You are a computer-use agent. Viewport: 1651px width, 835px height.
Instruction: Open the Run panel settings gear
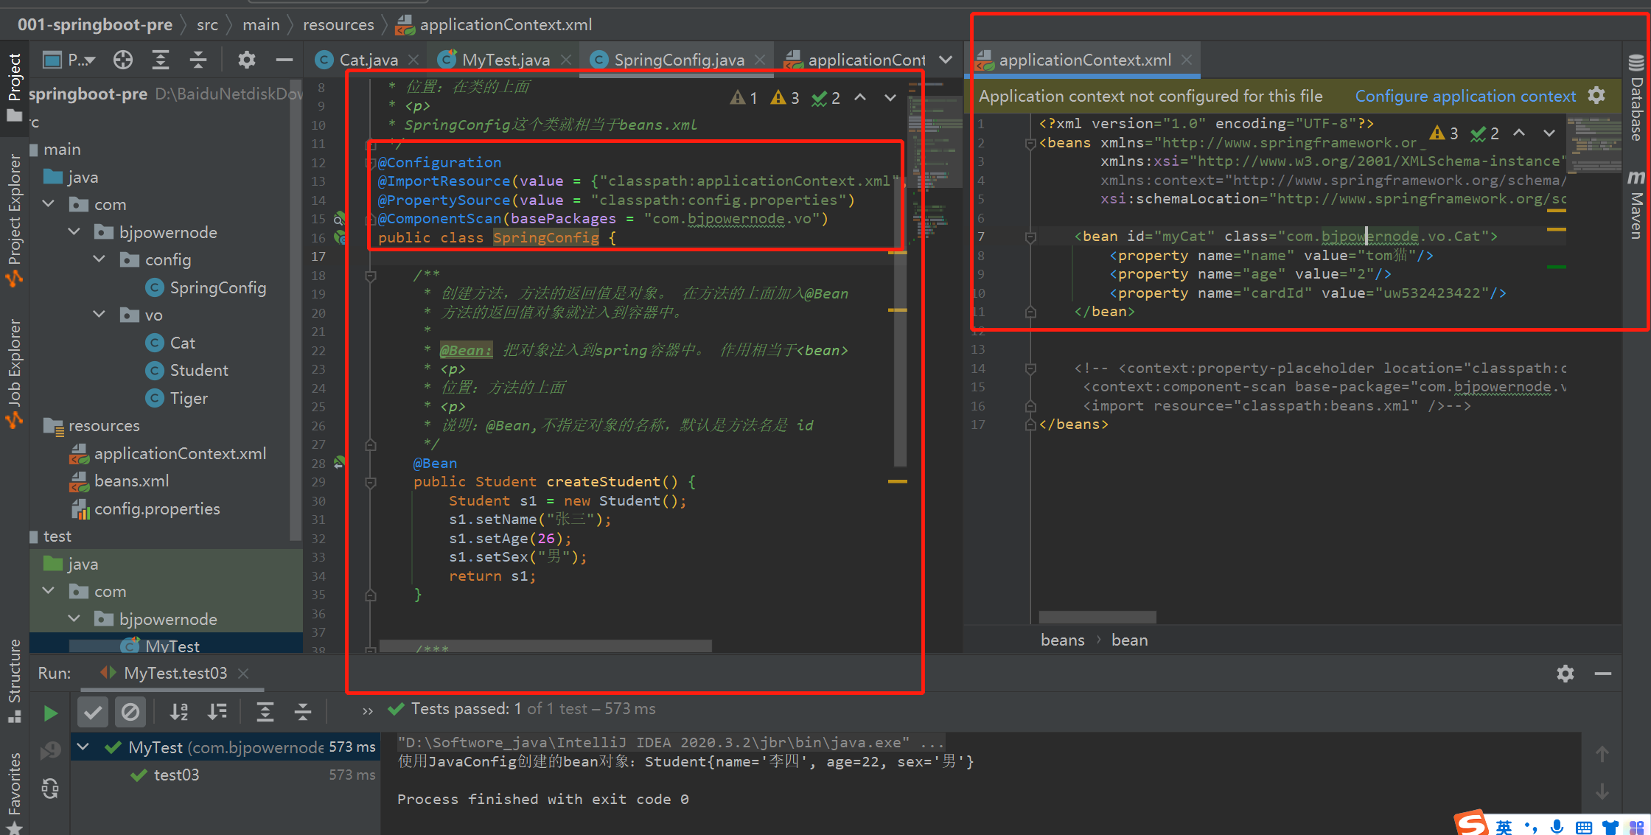tap(1565, 673)
